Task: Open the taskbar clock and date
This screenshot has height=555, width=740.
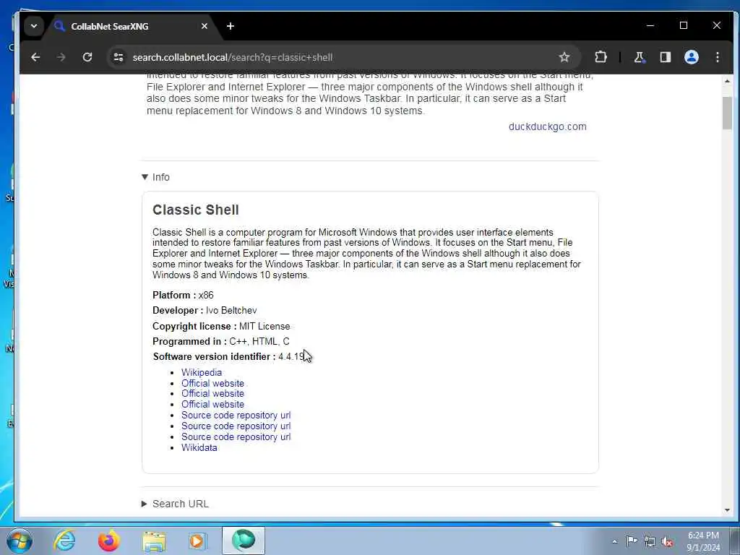Action: click(x=703, y=541)
